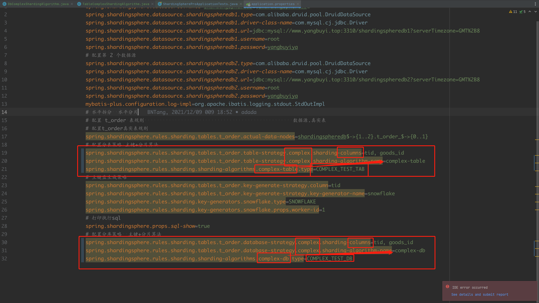Click the DbComplexShardingAlgorithm class icon
This screenshot has height=303, width=539.
(4, 4)
